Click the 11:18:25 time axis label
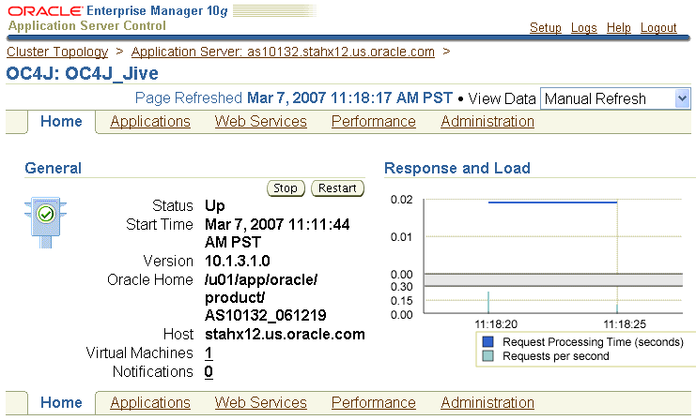Screen dimensions: 696x420 pyautogui.click(x=625, y=324)
